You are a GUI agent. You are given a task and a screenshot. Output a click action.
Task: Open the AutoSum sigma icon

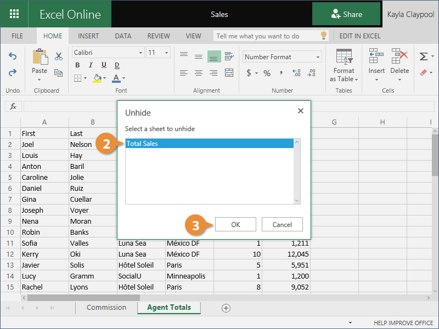[423, 56]
